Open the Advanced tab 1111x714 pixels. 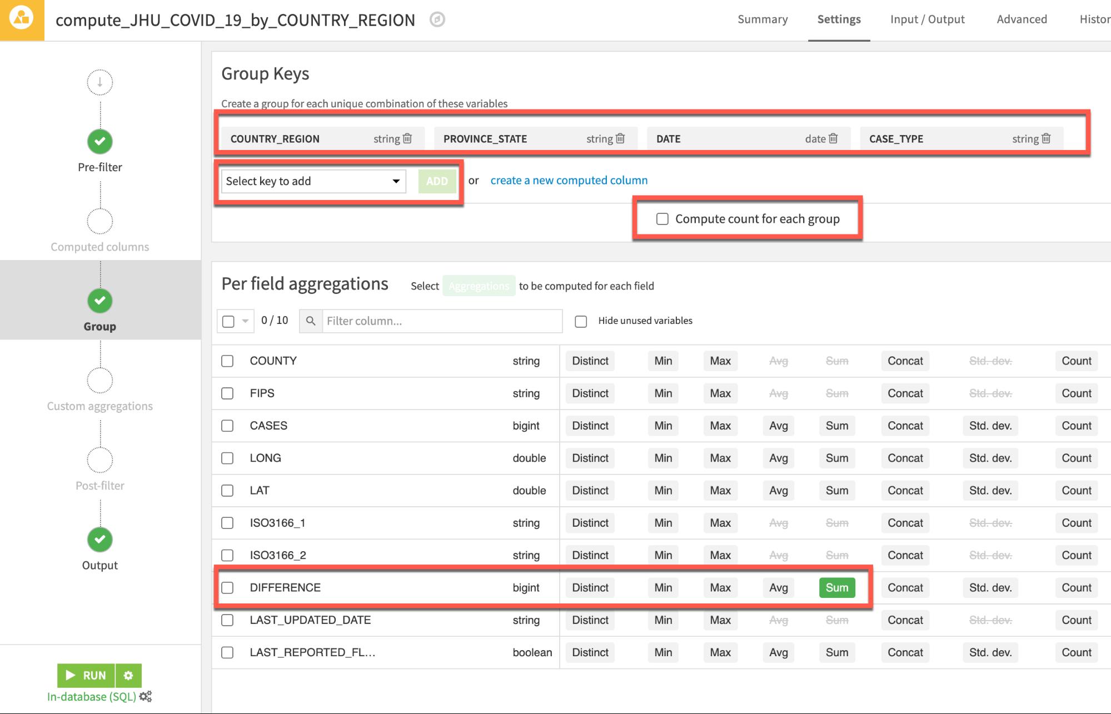(x=1022, y=19)
